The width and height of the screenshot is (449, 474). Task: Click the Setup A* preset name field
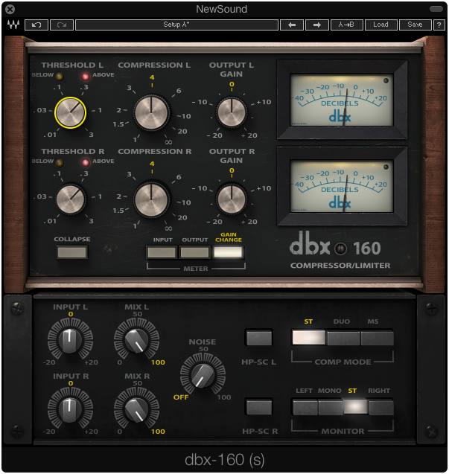click(176, 25)
